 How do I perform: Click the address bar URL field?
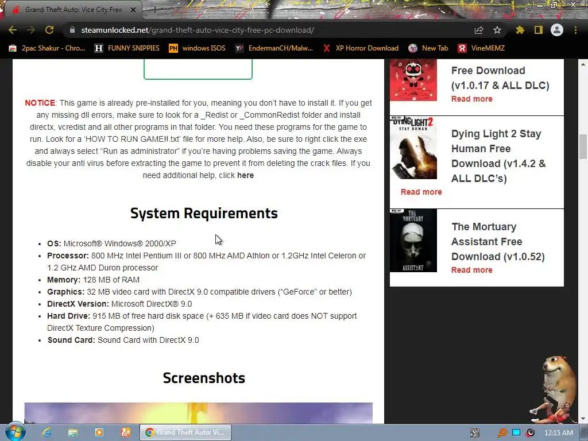[x=270, y=30]
